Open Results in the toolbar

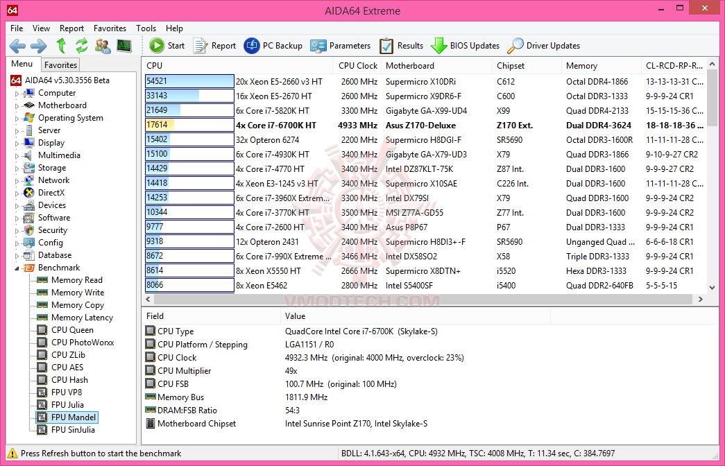click(401, 46)
